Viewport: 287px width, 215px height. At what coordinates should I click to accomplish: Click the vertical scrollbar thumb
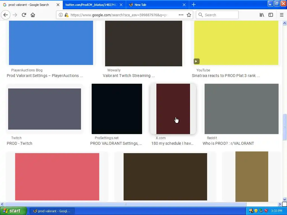click(285, 127)
